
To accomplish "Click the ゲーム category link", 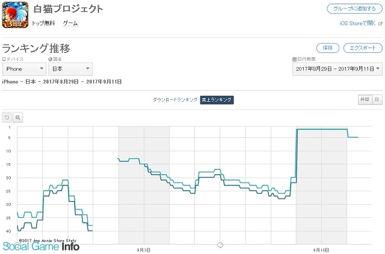I will (70, 23).
